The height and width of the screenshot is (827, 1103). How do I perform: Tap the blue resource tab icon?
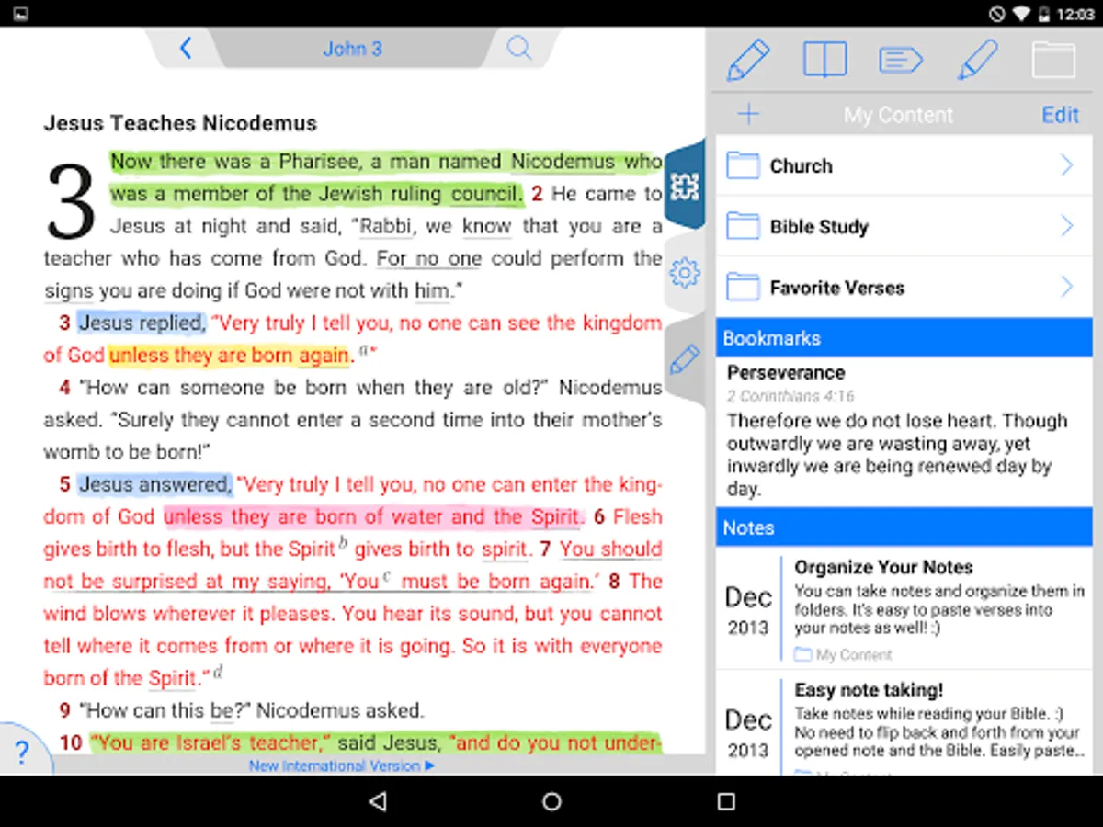(x=685, y=187)
